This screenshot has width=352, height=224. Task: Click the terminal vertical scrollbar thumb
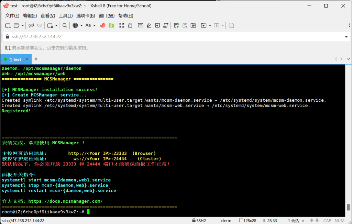(349, 207)
